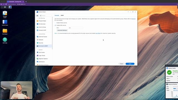
Task: Go to Control Panel home icon
Action: point(37,16)
